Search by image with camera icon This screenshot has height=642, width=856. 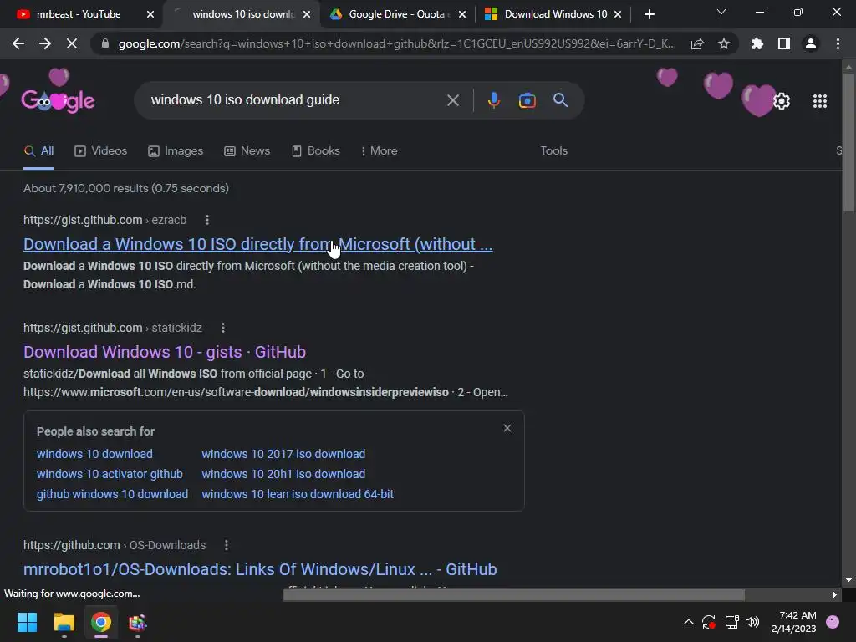coord(527,100)
